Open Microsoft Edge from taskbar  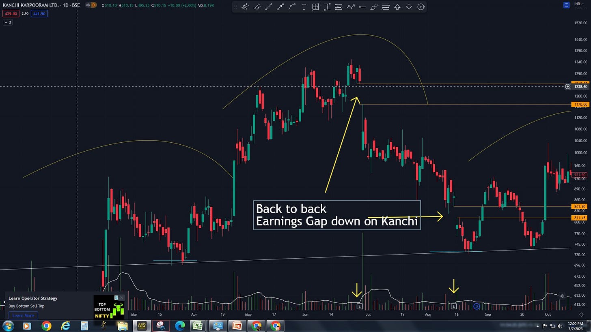coord(180,326)
